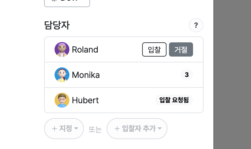Open the + 입찰자 추가 dropdown

click(137, 129)
